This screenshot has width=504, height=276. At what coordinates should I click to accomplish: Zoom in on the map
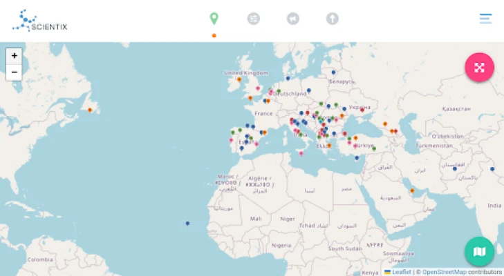(15, 56)
